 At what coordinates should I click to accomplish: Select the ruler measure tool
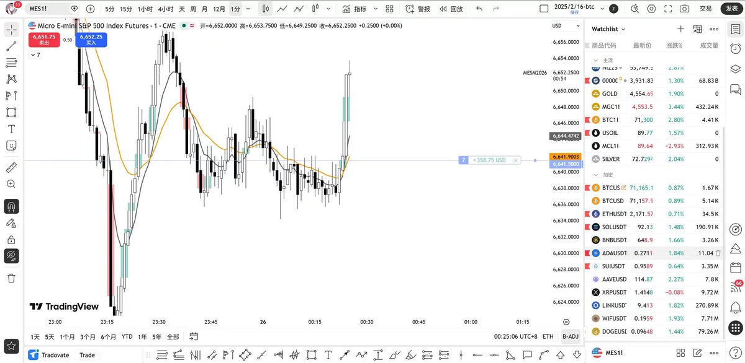click(11, 167)
